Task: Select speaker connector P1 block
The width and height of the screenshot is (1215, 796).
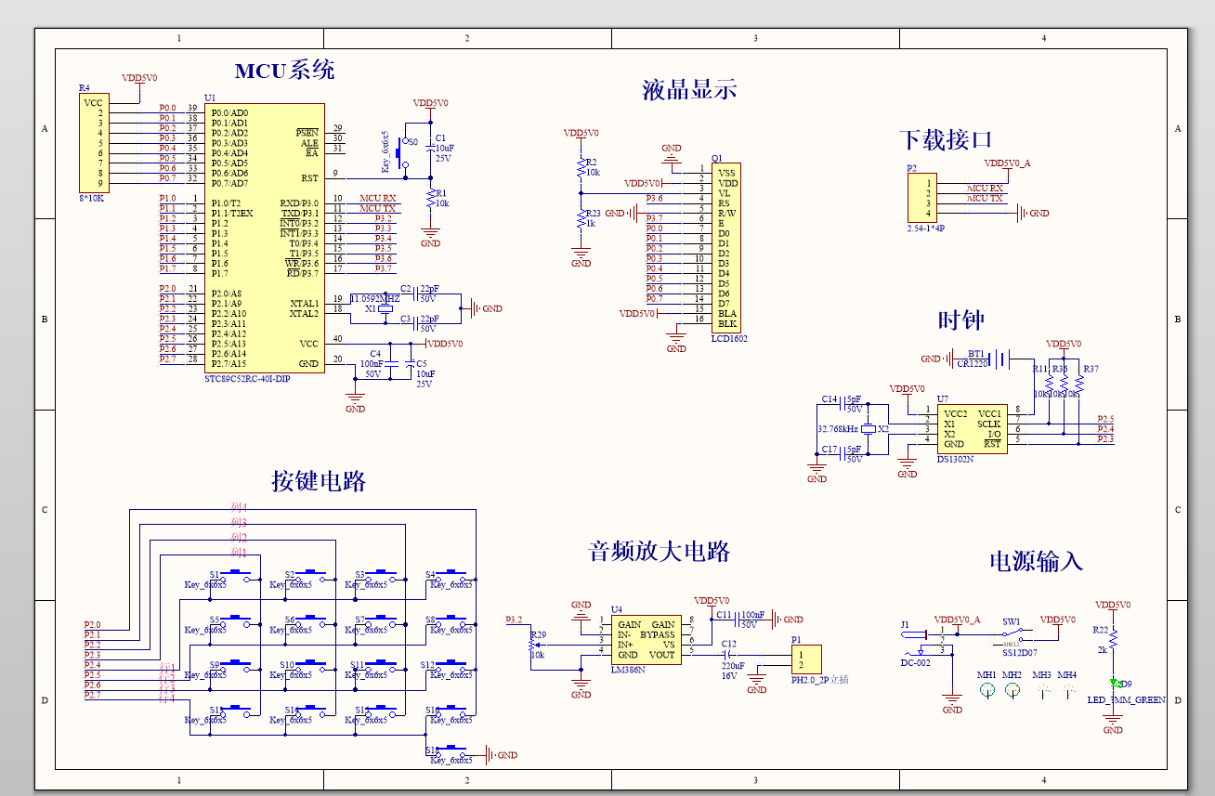Action: pos(806,659)
